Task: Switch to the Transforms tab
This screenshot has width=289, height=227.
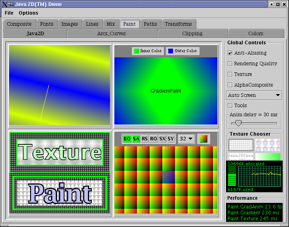Action: pos(178,24)
